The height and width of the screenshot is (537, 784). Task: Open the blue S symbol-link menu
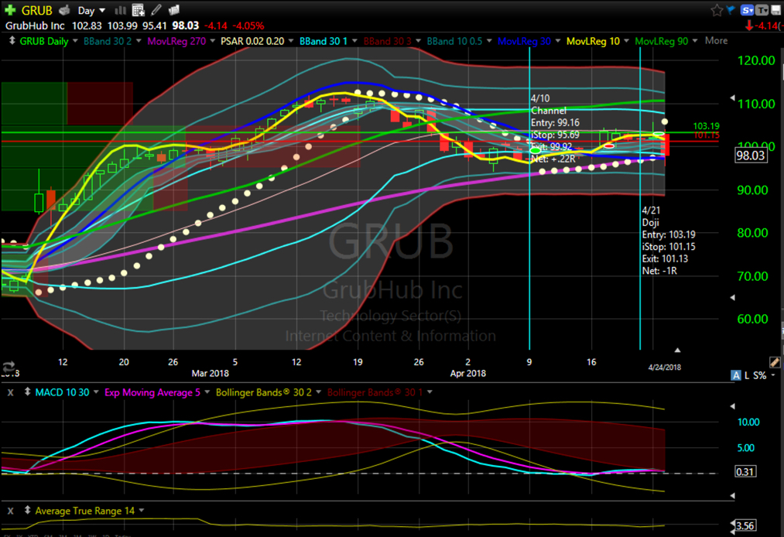[x=747, y=10]
